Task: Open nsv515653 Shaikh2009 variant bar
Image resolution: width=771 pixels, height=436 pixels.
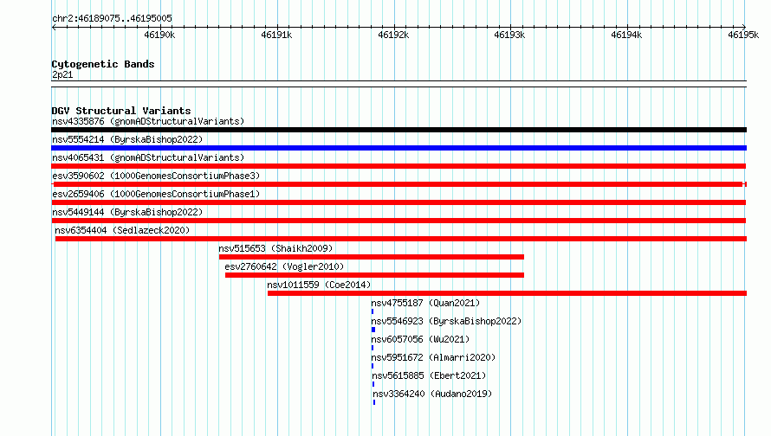Action: [372, 257]
